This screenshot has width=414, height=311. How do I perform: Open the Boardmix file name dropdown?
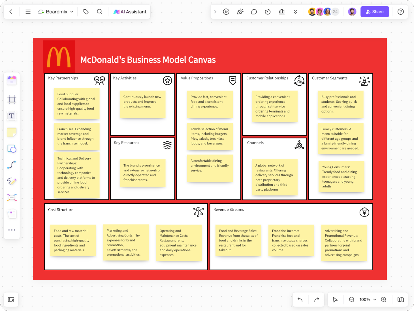56,12
